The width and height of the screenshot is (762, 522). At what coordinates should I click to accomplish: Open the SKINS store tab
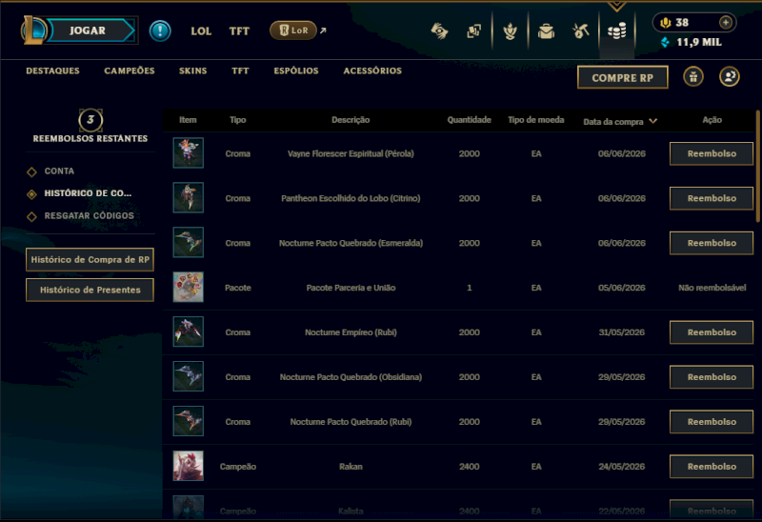193,70
